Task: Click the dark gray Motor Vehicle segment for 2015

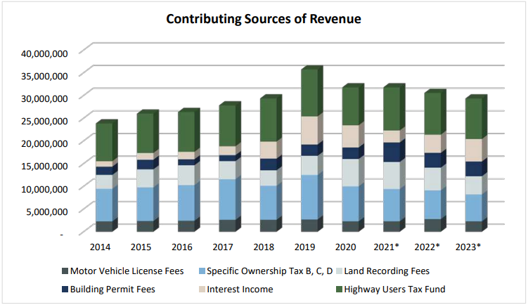Action: click(146, 226)
